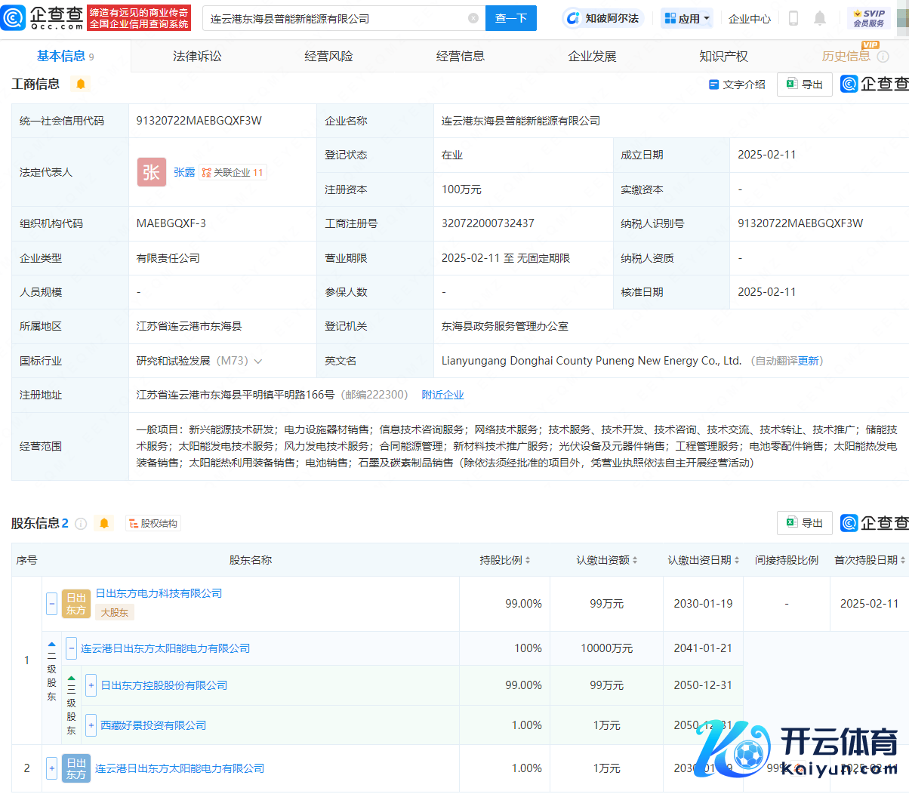This screenshot has width=909, height=794.
Task: Switch to the 知识产权 tab
Action: [723, 56]
